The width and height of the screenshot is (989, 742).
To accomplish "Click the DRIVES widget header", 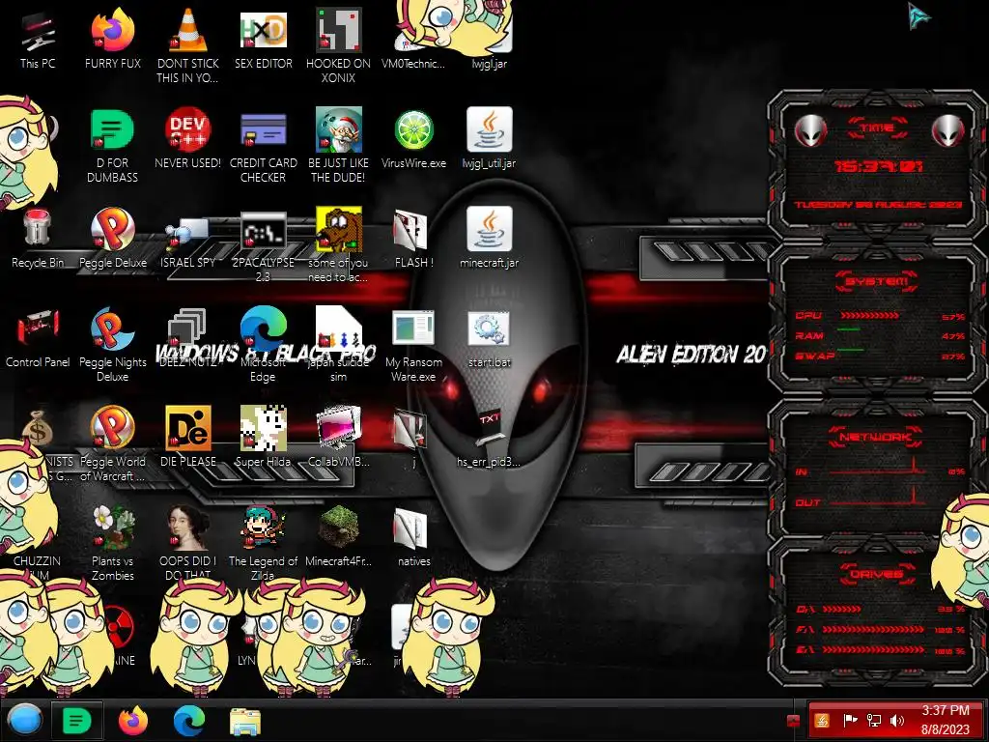I will (x=877, y=574).
